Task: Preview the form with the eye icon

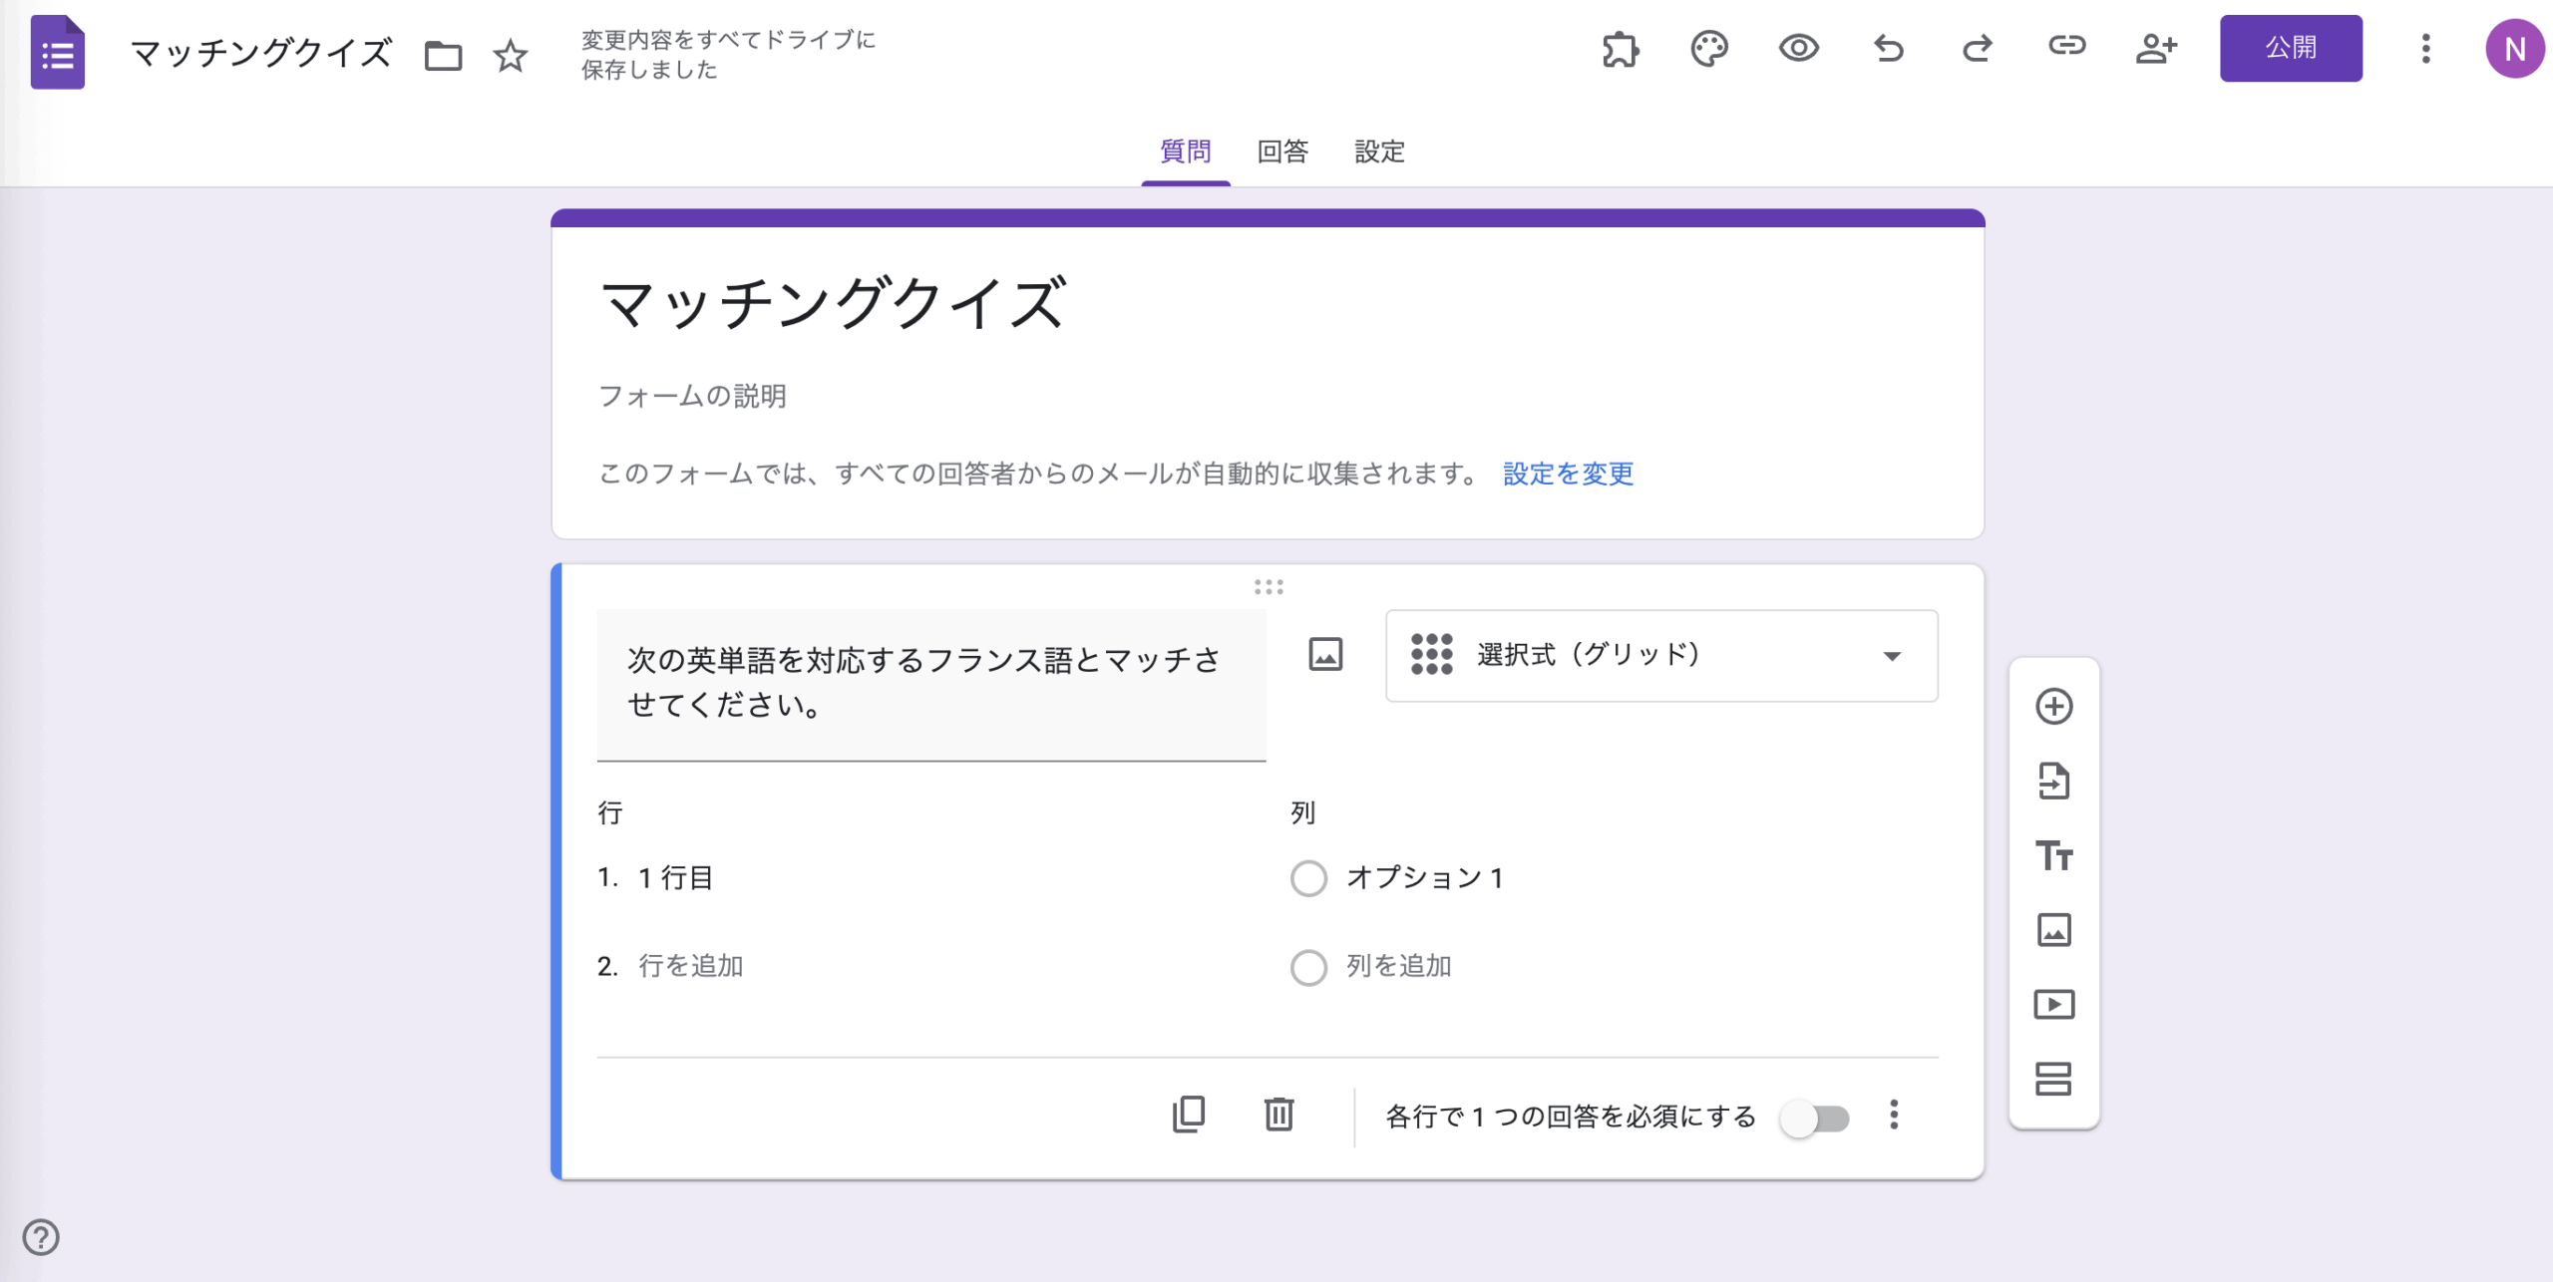Action: tap(1798, 49)
